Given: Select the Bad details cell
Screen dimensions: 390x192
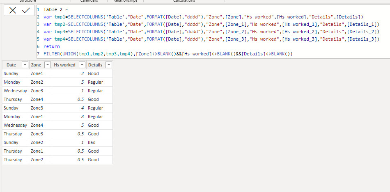Looking at the screenshot, I should pyautogui.click(x=99, y=142).
